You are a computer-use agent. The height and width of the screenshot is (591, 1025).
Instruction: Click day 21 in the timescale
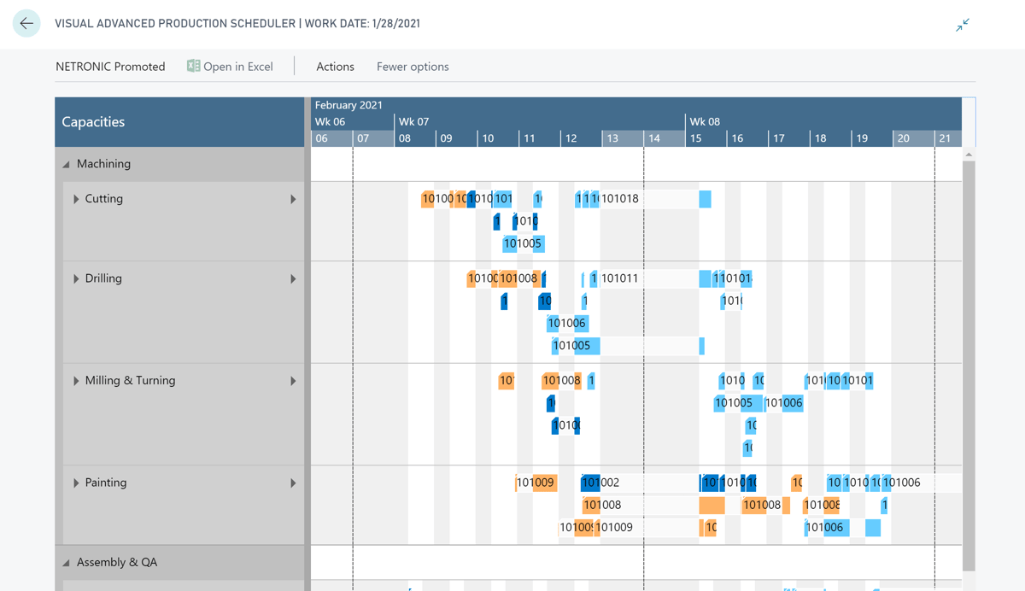point(948,138)
